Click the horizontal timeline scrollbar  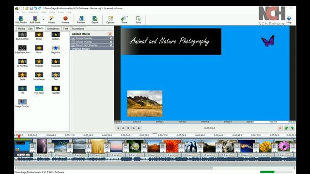point(115,168)
